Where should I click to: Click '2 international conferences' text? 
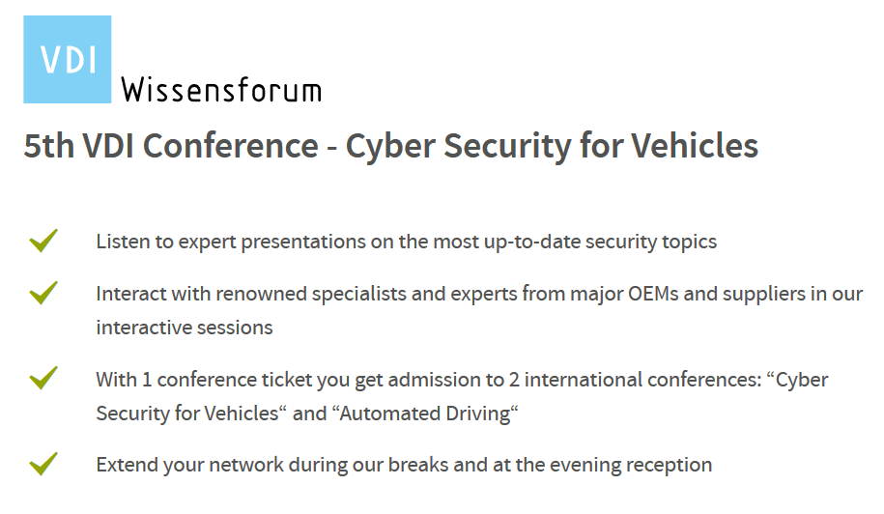click(x=635, y=380)
